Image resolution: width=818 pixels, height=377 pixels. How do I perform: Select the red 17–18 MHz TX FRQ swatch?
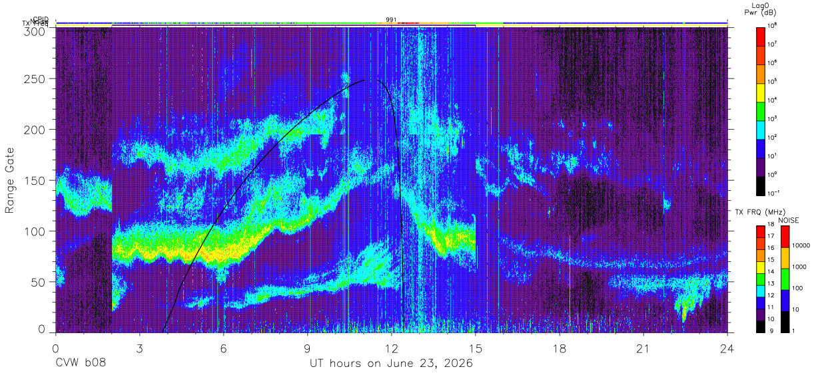[761, 231]
